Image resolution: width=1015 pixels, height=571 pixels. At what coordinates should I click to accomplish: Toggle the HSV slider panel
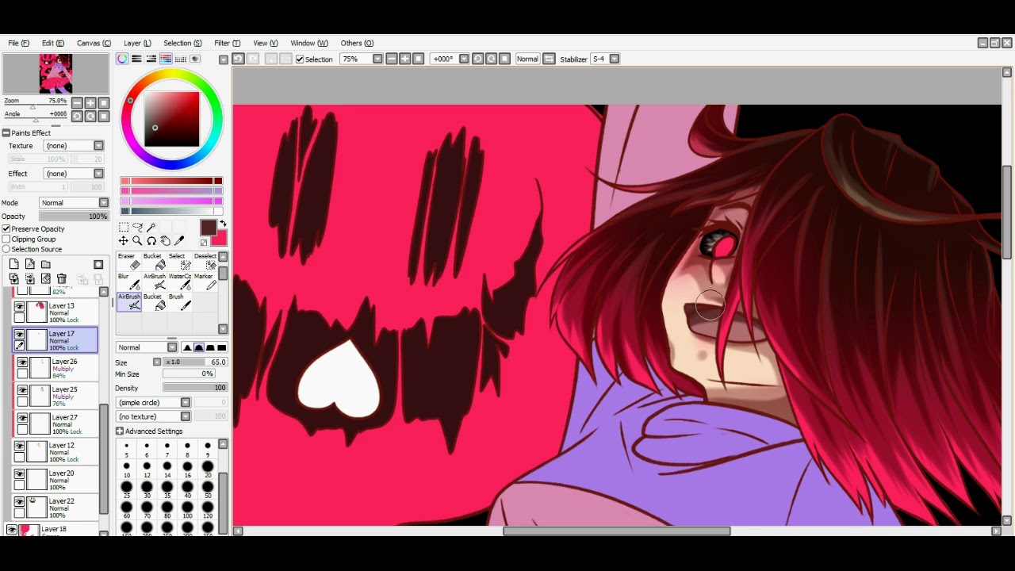(x=151, y=59)
